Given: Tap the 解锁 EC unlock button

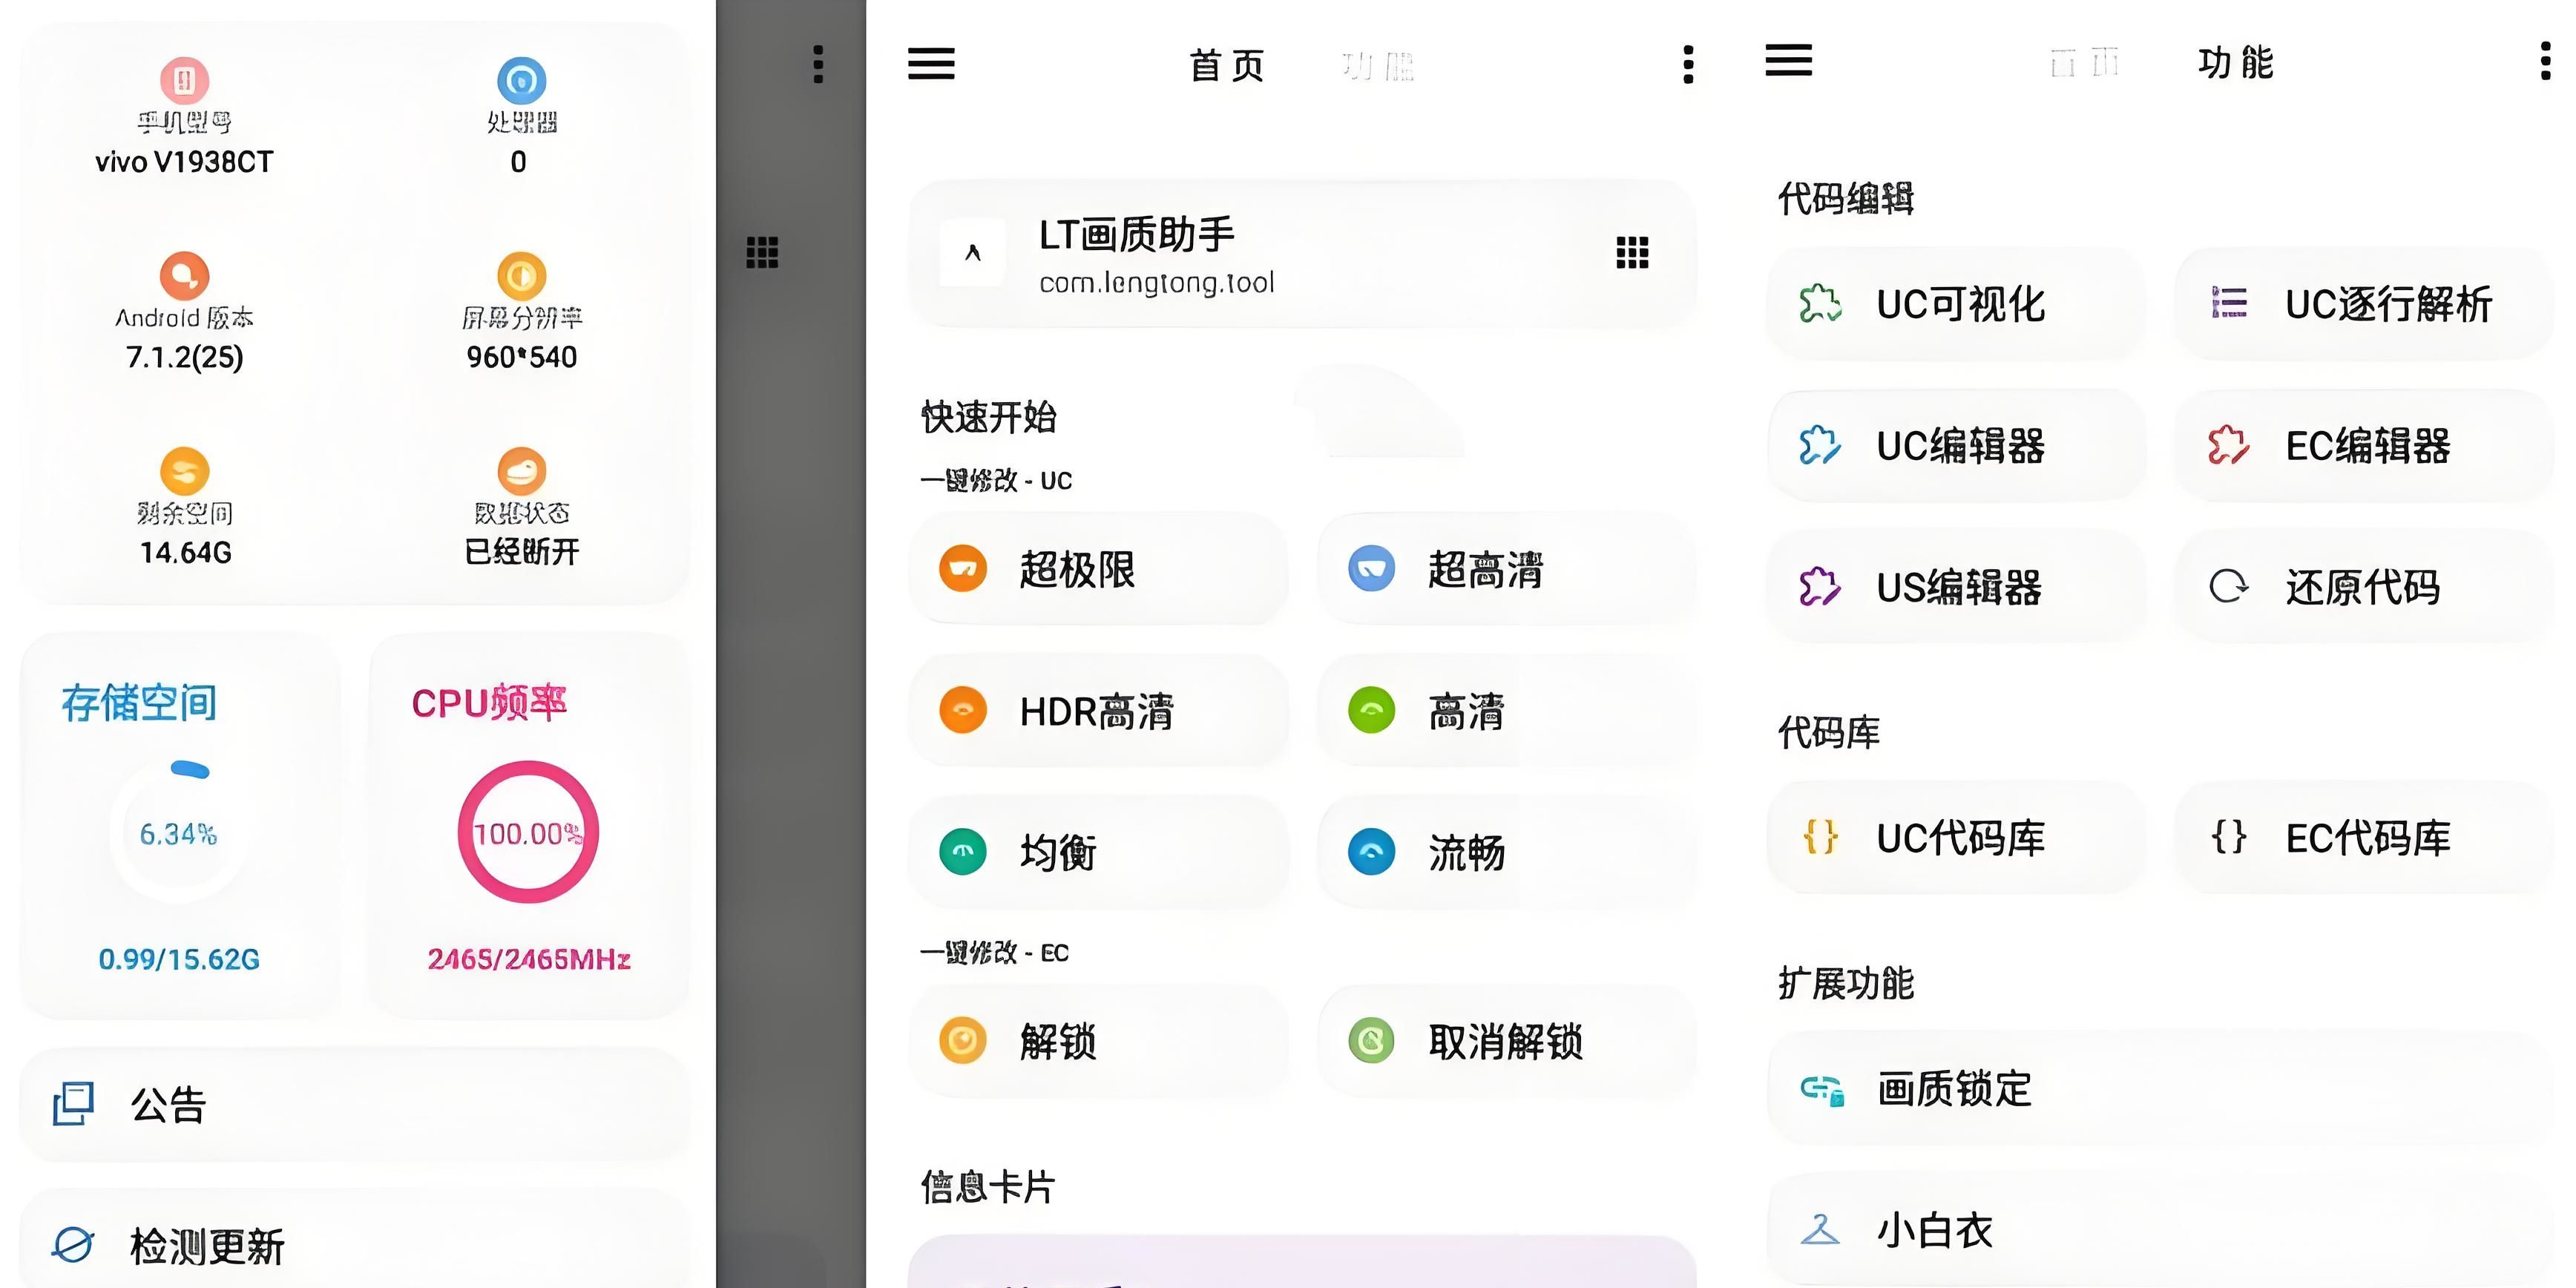Looking at the screenshot, I should pyautogui.click(x=1098, y=1041).
